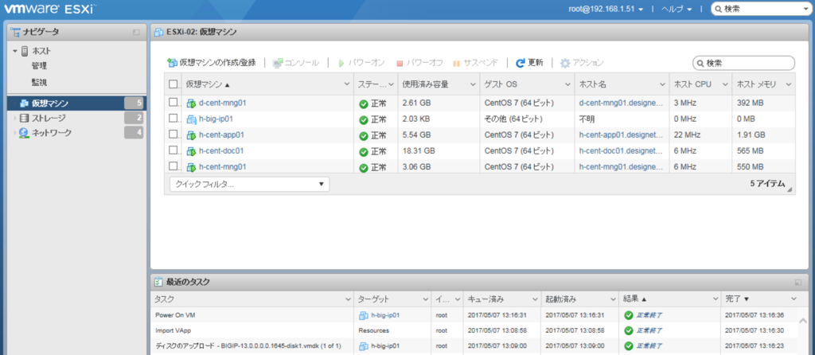Screen dimensions: 815x355
Task: Select Manage under Host
Action: pyautogui.click(x=39, y=66)
